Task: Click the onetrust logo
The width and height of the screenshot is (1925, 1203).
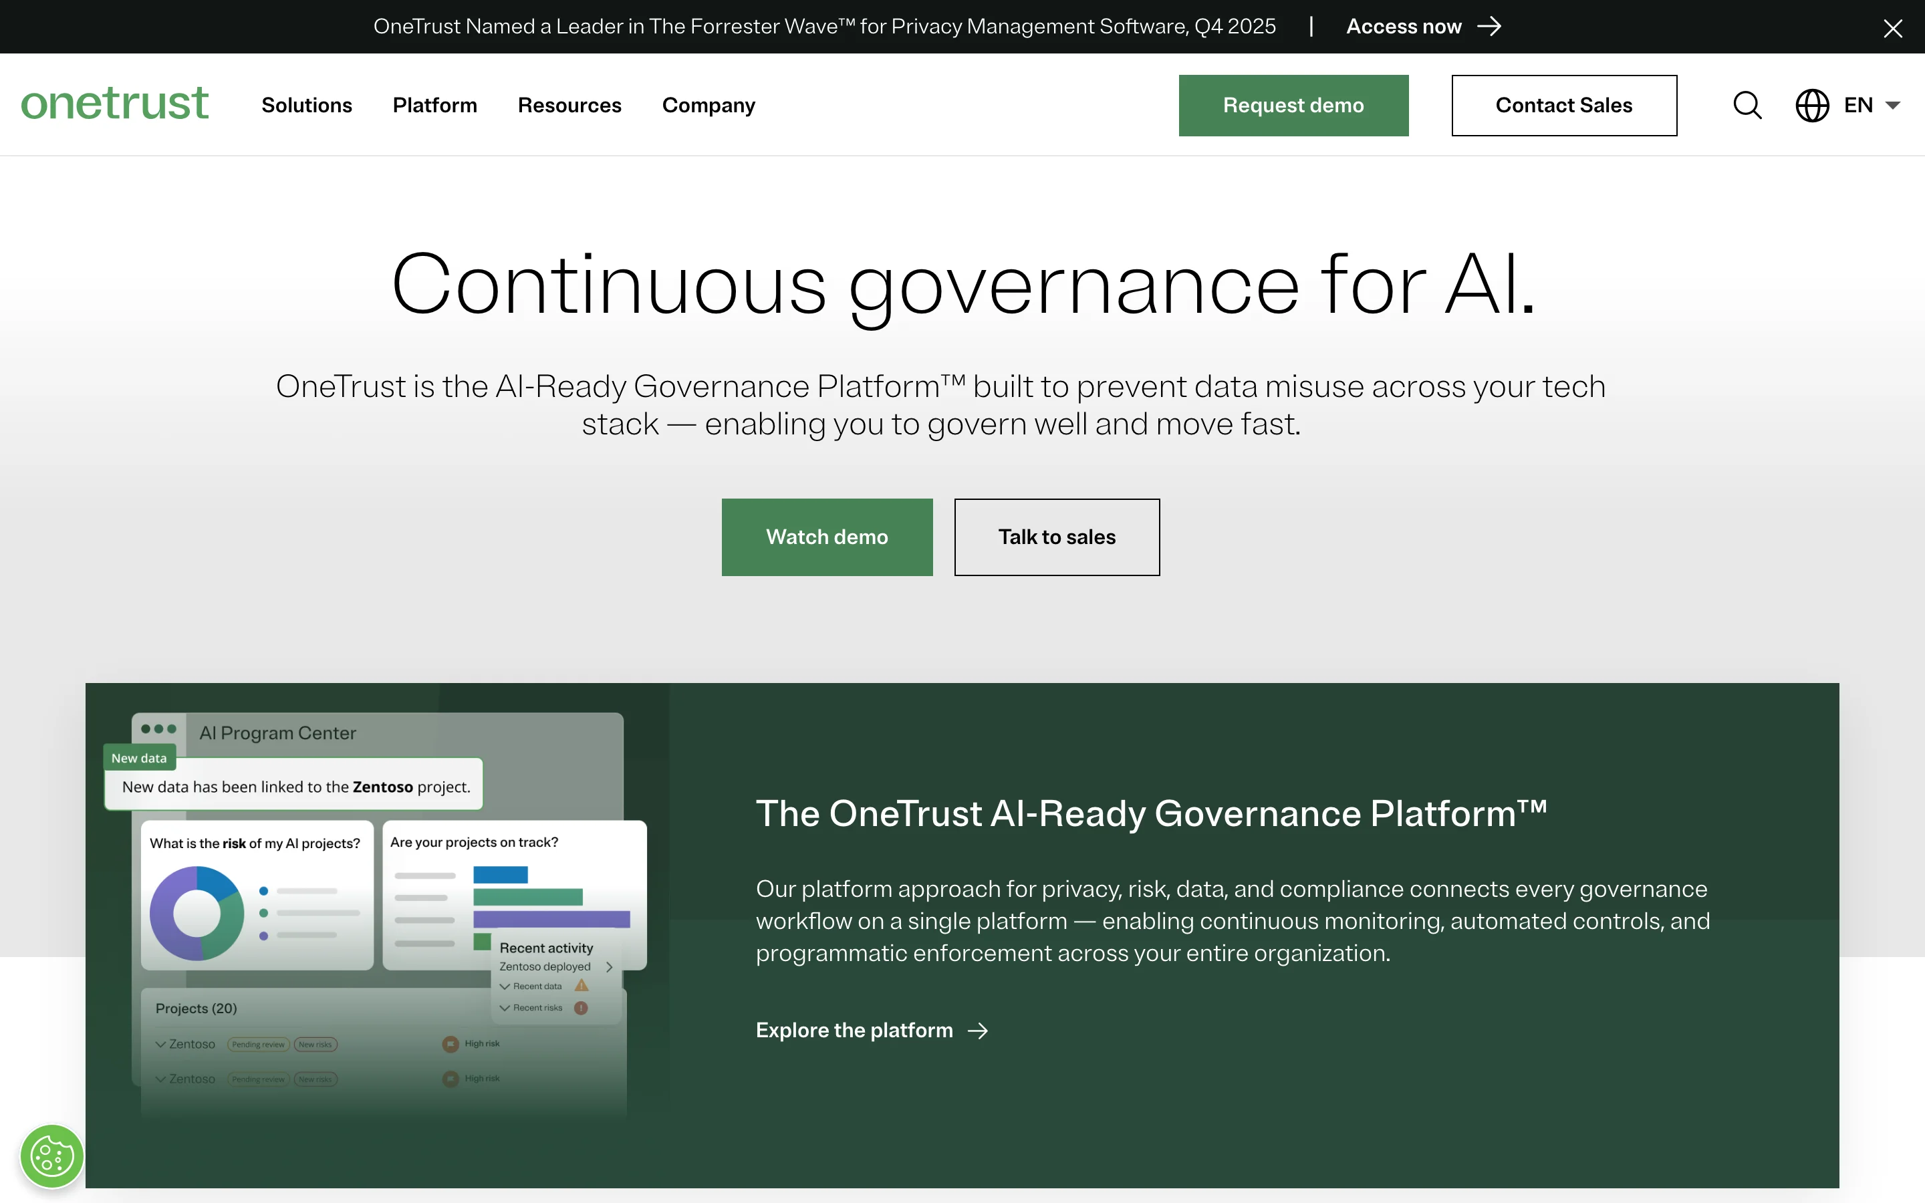Action: (x=114, y=104)
